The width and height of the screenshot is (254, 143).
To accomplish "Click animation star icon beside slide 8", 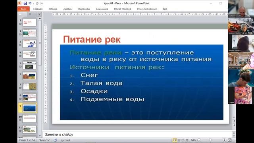I will [20, 99].
